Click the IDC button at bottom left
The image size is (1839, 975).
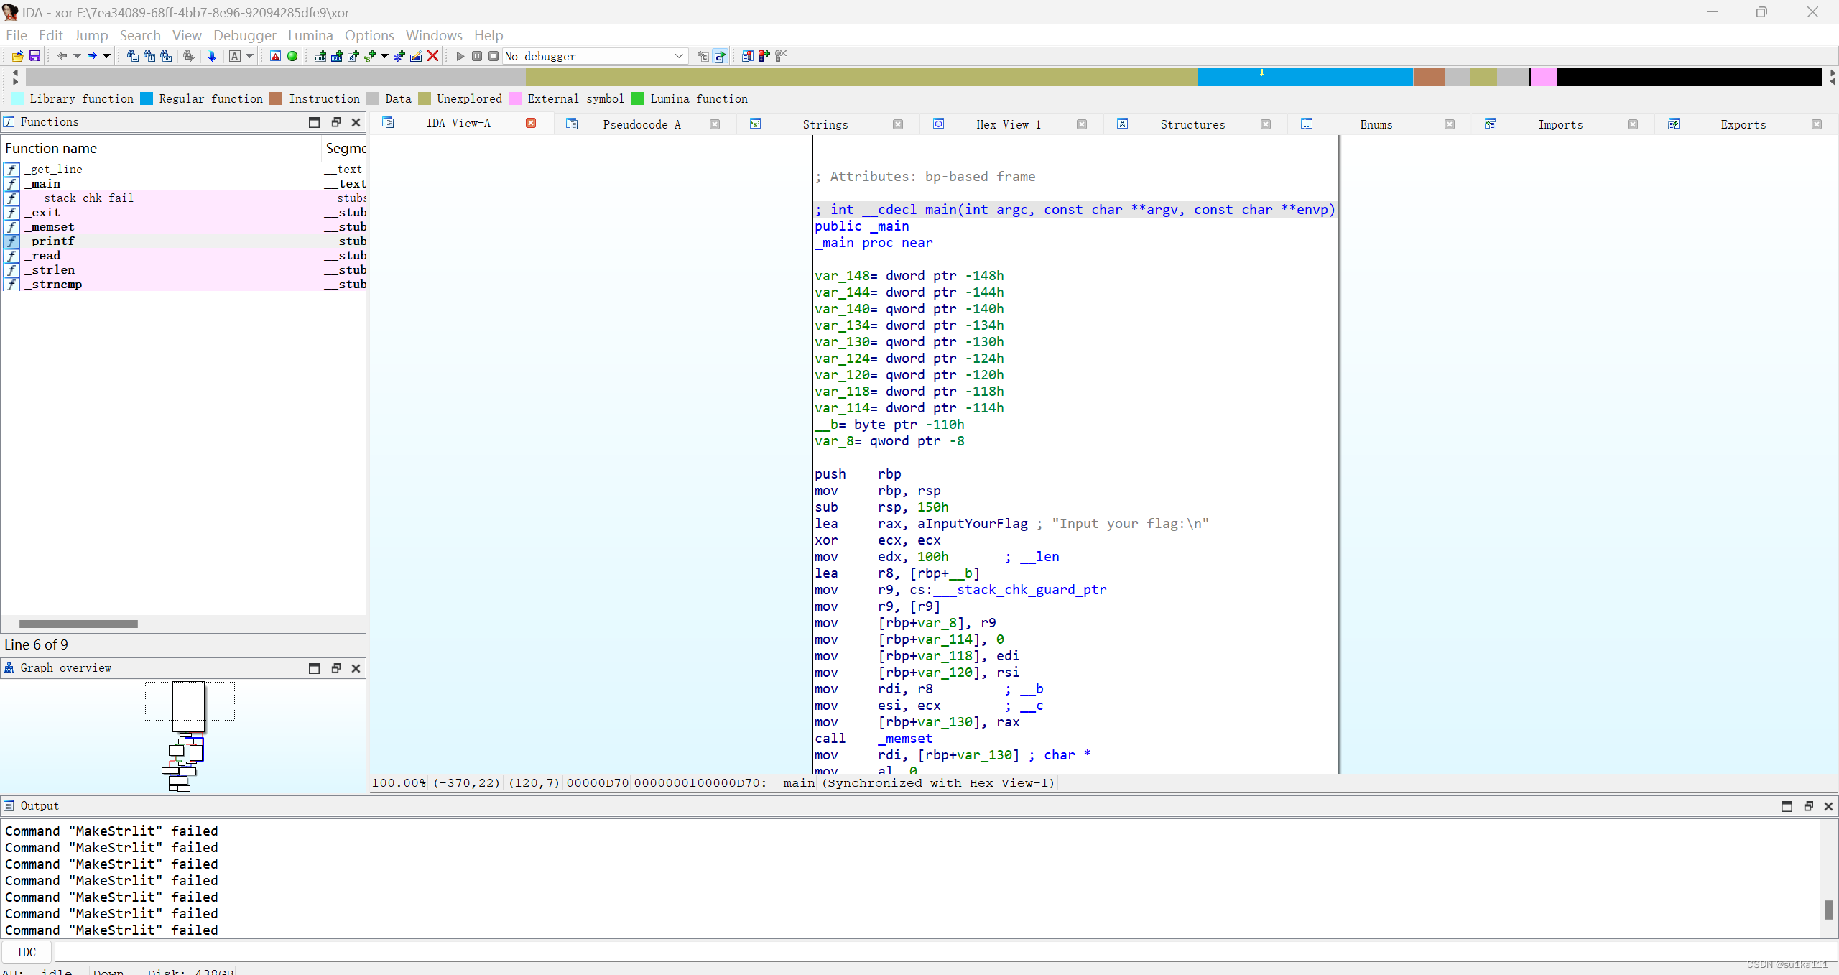point(27,951)
